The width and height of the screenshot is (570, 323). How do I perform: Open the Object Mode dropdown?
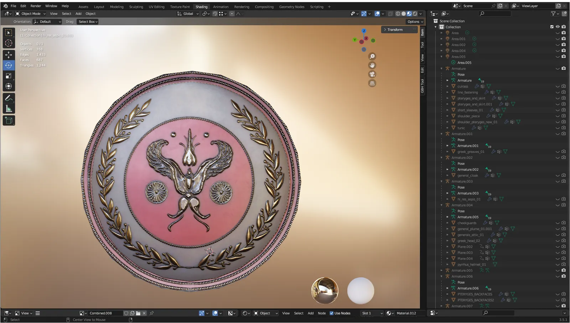pyautogui.click(x=31, y=14)
